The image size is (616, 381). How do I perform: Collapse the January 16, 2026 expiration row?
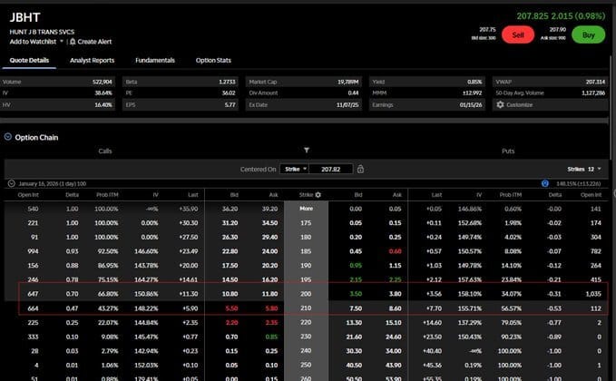[x=12, y=183]
